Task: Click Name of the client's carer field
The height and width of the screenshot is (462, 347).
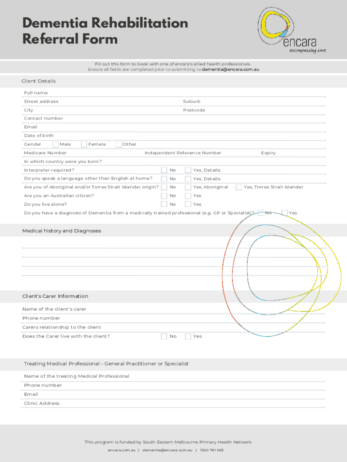Action: point(180,310)
